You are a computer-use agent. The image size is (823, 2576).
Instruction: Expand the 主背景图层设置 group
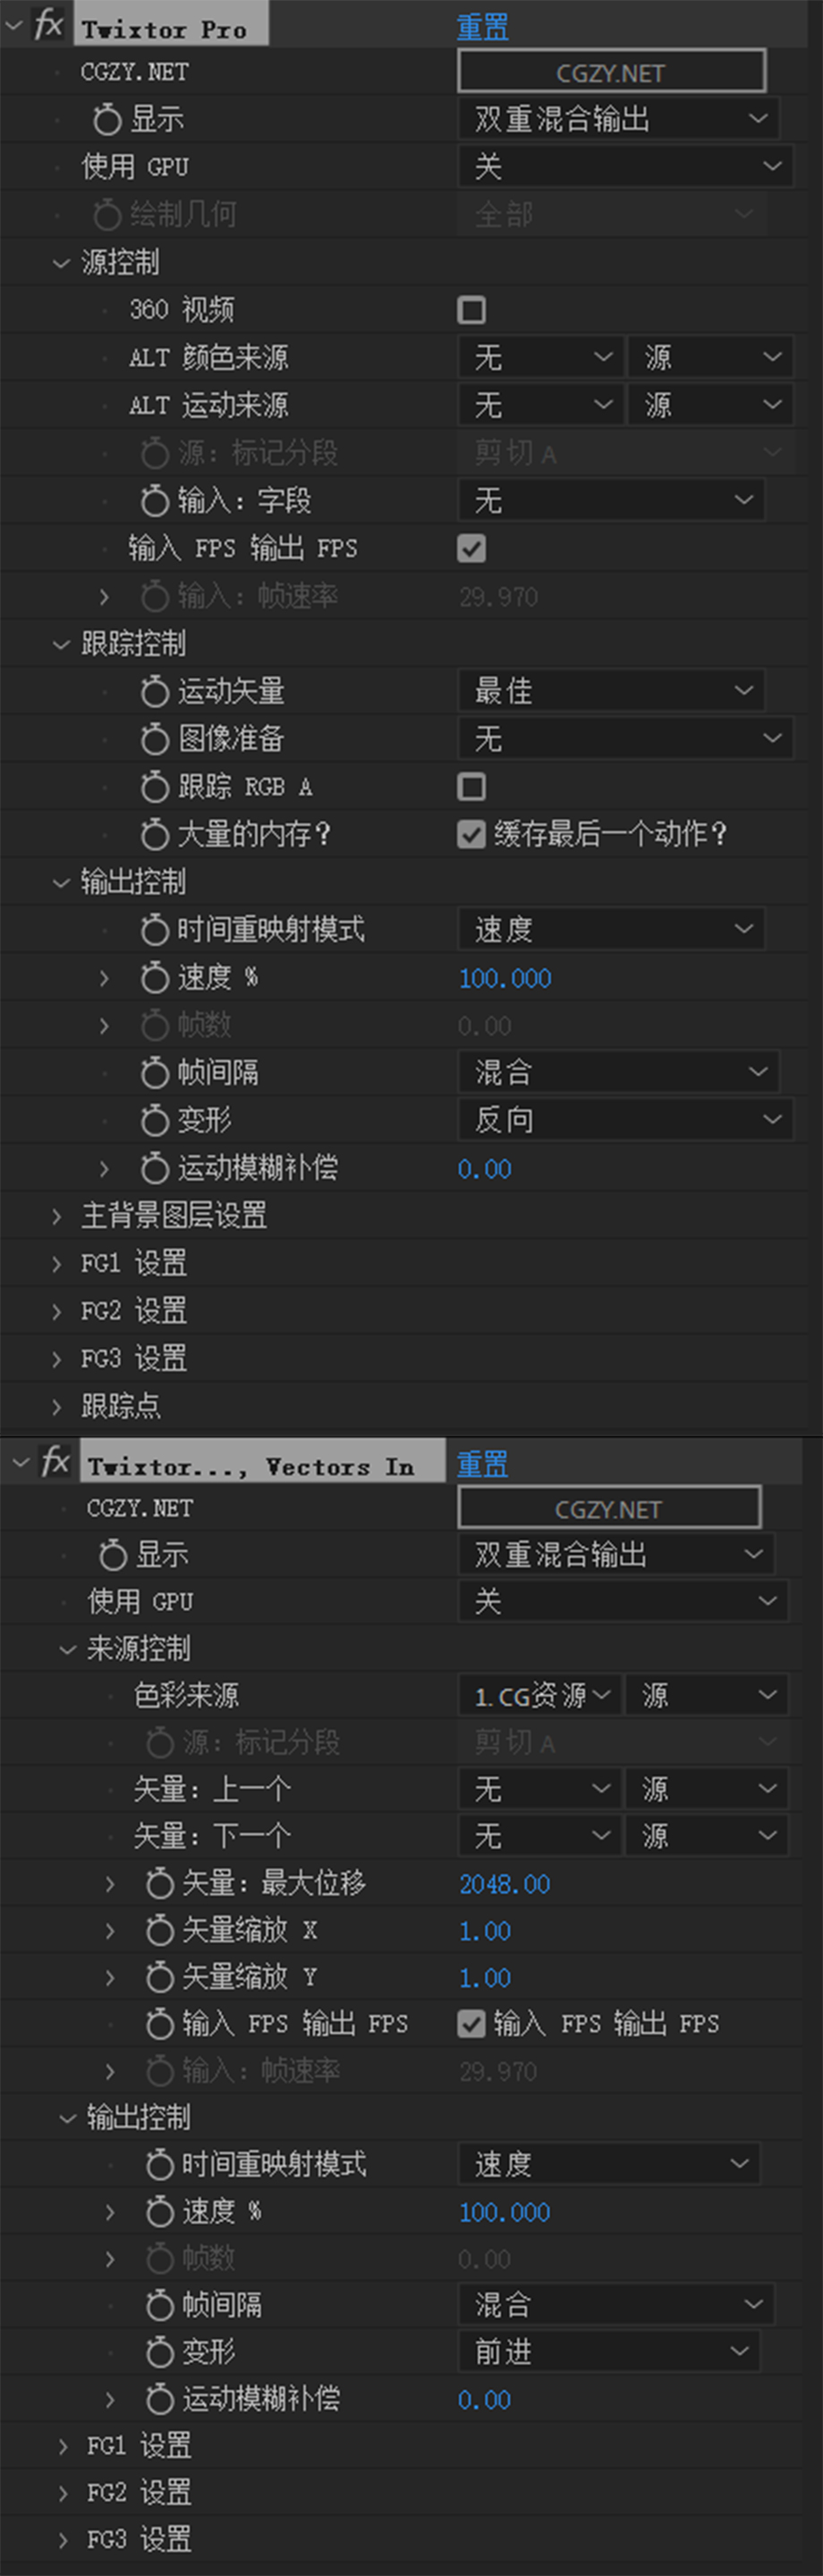57,1216
